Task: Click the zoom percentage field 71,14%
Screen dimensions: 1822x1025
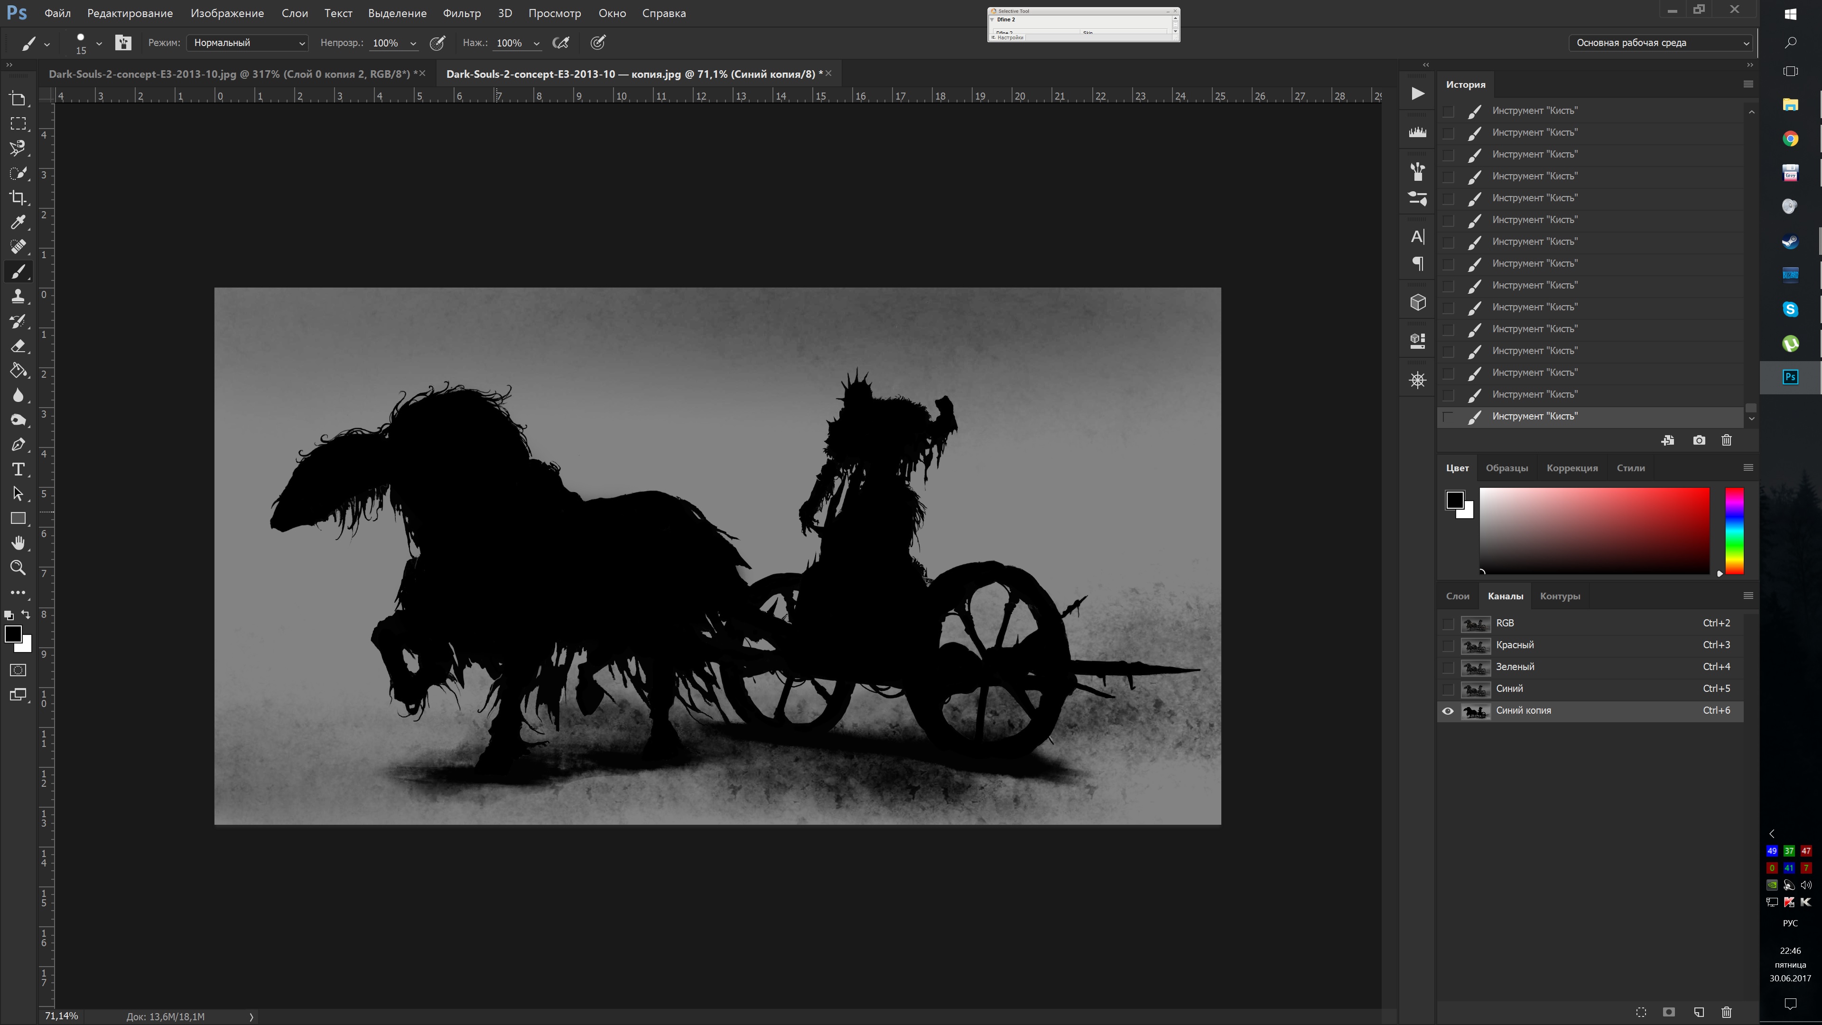Action: coord(62,1016)
